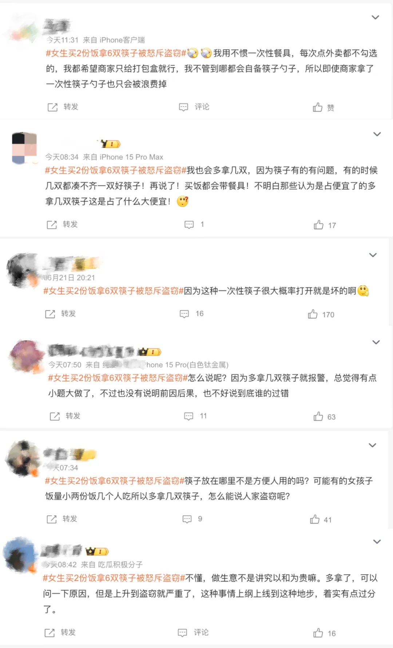Click 转发 on the 07:50 post
The width and height of the screenshot is (393, 648).
[65, 416]
